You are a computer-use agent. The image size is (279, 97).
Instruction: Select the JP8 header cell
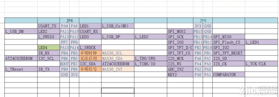tap(203, 20)
